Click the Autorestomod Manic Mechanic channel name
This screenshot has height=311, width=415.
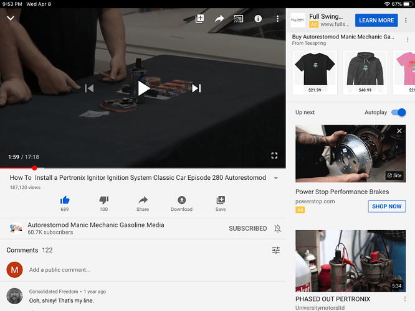[x=96, y=225]
